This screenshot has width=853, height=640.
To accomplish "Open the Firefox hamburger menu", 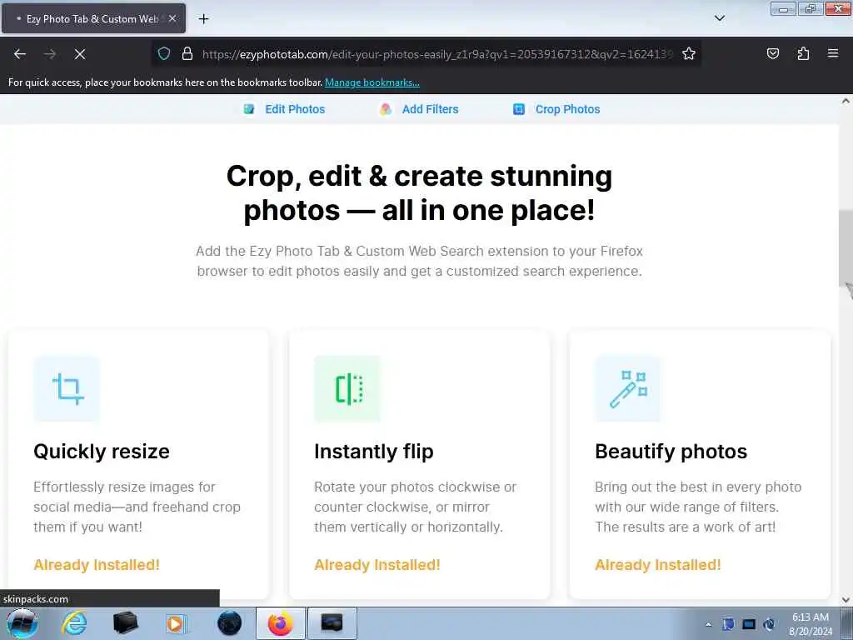I will point(833,53).
